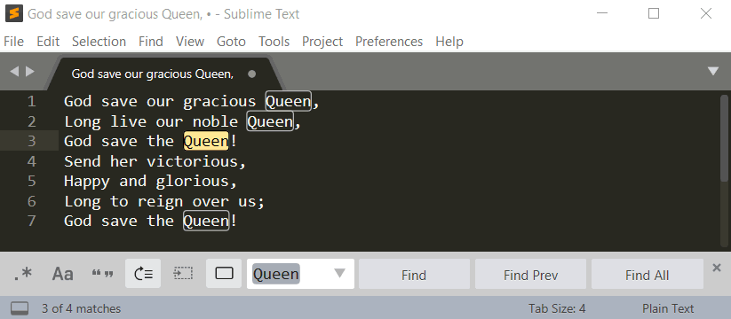This screenshot has height=319, width=731.
Task: Toggle whole word matching option
Action: tap(102, 274)
